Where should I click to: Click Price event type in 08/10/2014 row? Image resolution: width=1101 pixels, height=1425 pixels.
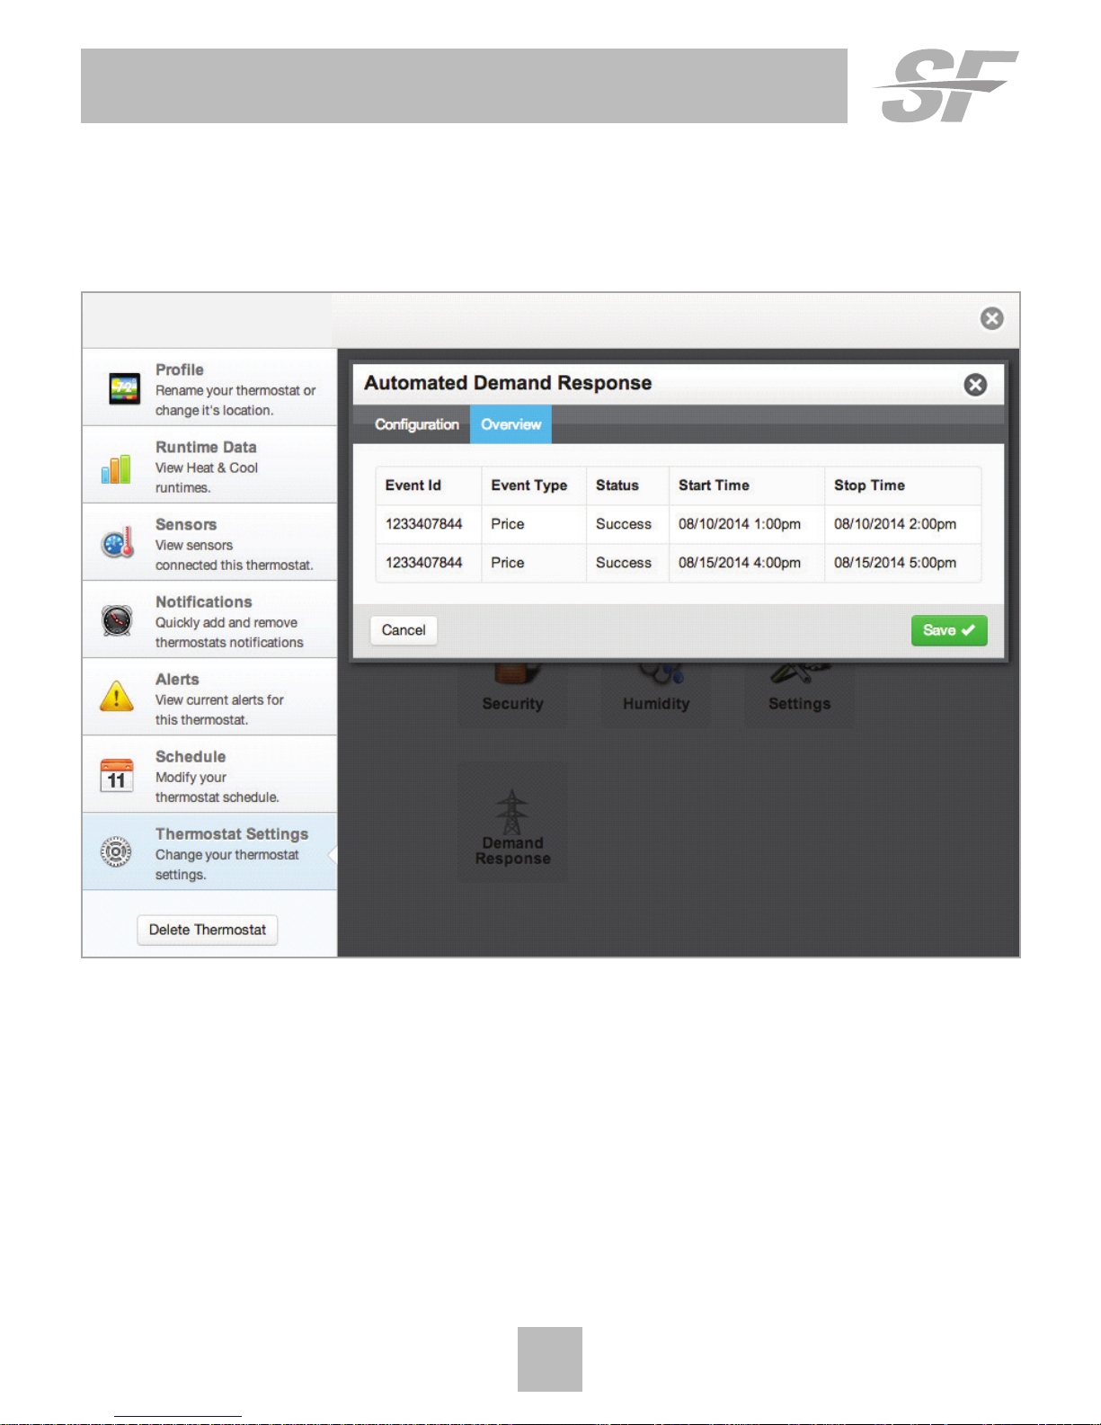point(508,524)
